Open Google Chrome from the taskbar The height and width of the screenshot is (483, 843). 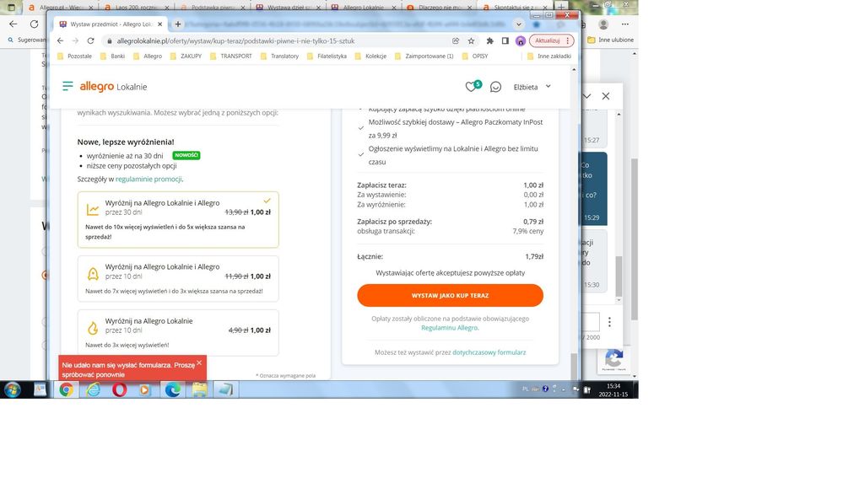66,389
